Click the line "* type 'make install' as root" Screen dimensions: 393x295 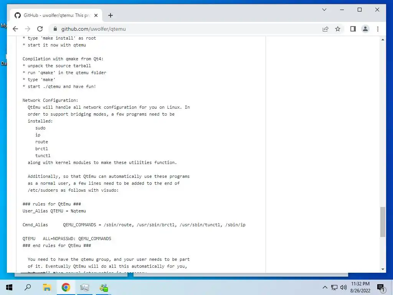coord(59,38)
